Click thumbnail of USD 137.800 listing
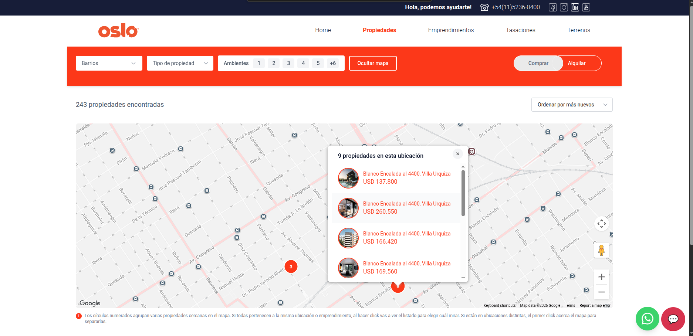 [348, 178]
